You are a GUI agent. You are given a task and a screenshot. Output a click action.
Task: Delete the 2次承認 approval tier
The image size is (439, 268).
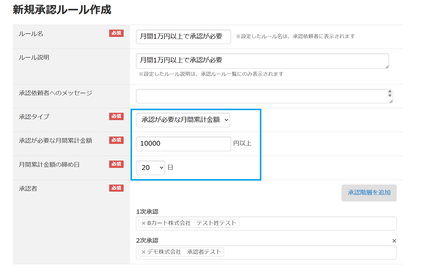click(x=394, y=241)
